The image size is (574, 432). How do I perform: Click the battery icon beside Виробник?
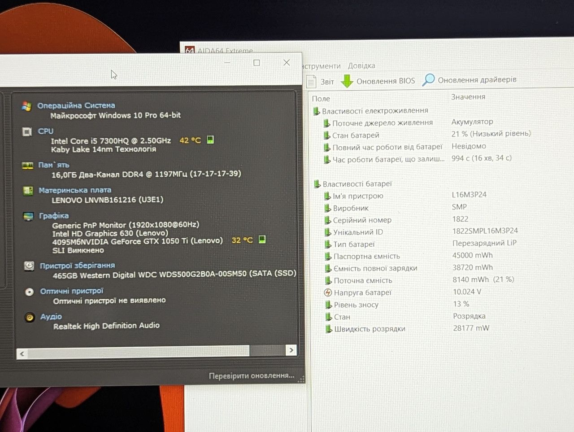click(x=328, y=208)
